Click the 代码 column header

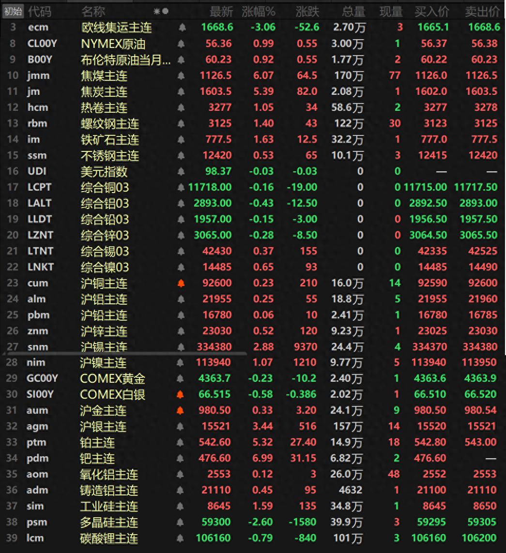(x=39, y=11)
